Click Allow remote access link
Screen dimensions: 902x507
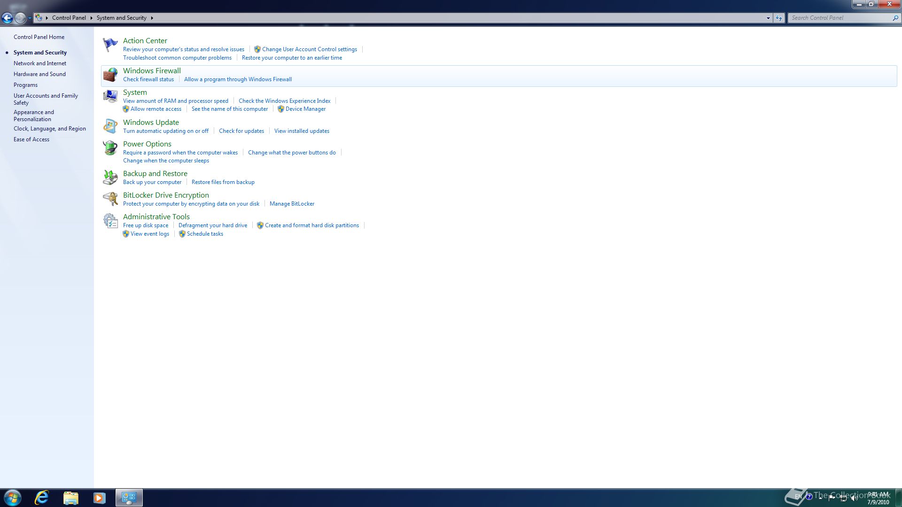coord(156,109)
